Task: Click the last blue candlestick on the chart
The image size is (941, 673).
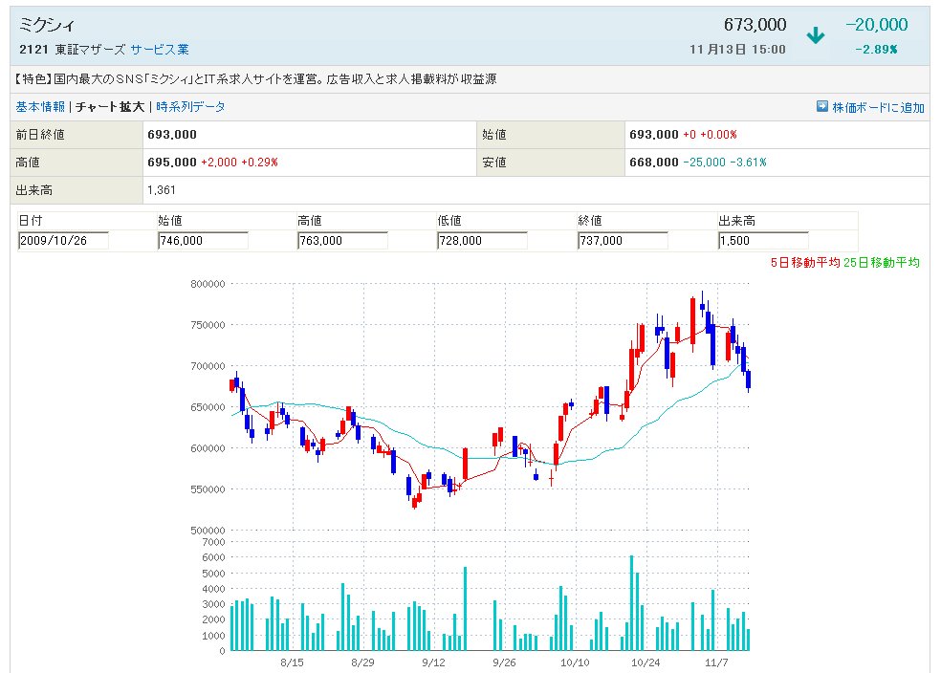Action: [749, 380]
